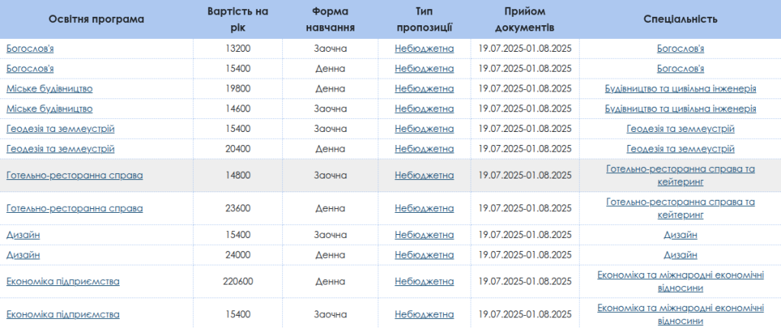This screenshot has width=781, height=328.
Task: Open Дизайн specialty link in Заочна row
Action: point(680,235)
